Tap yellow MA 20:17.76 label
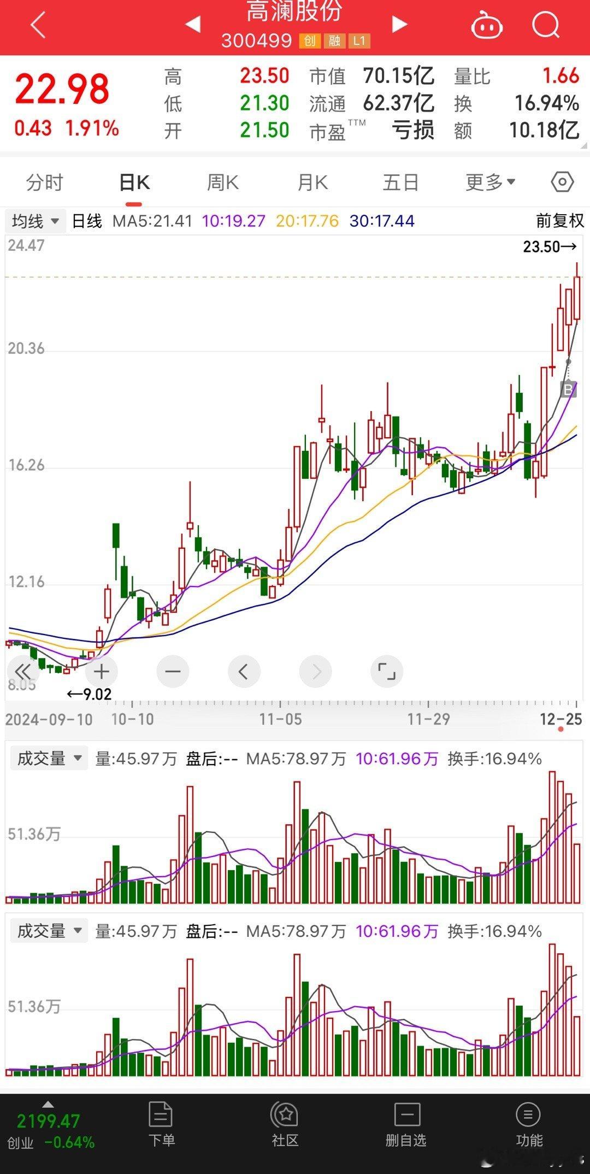Image resolution: width=590 pixels, height=1174 pixels. tap(308, 221)
